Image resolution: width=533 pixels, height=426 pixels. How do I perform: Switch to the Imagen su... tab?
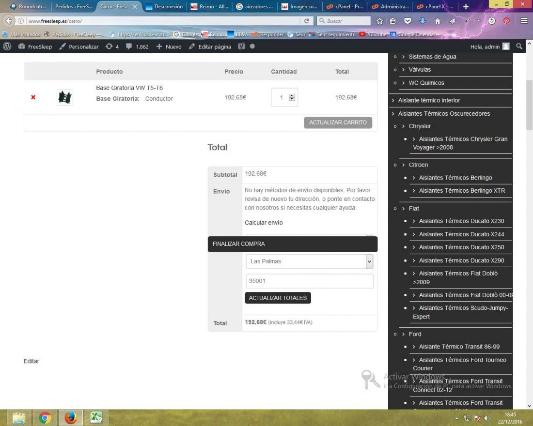(x=299, y=6)
